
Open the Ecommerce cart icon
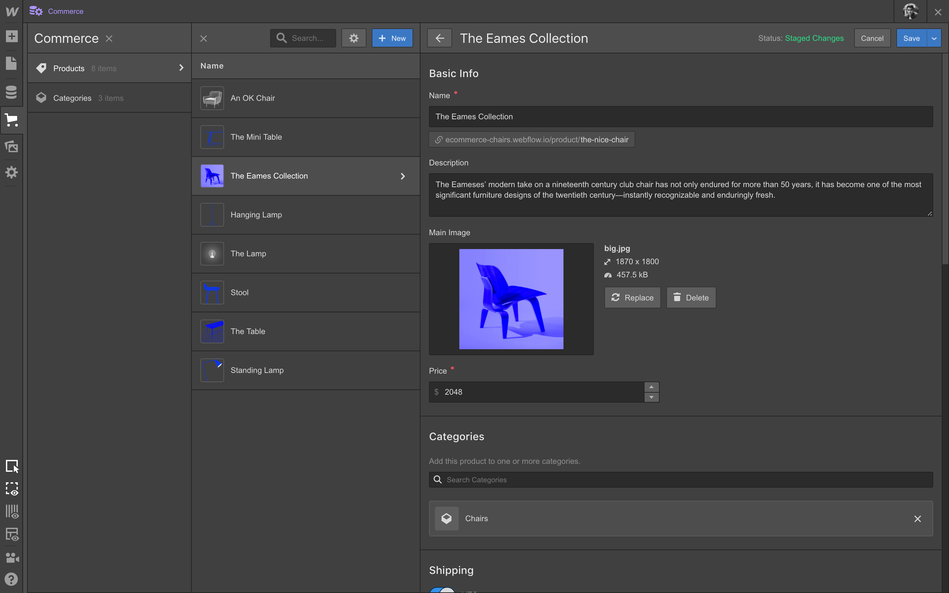[x=12, y=120]
